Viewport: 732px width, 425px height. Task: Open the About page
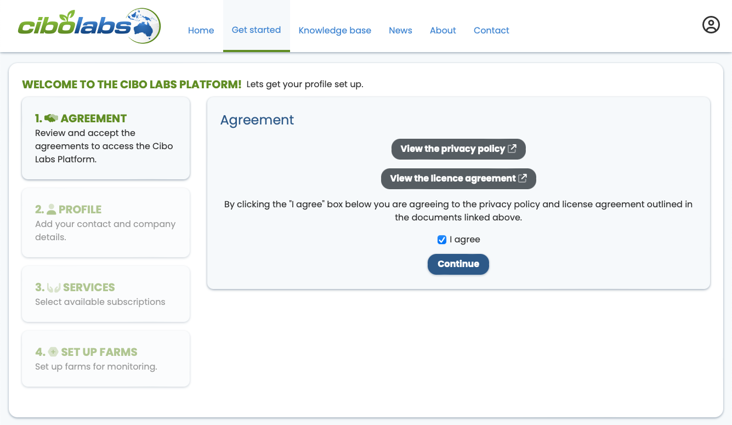coord(442,31)
